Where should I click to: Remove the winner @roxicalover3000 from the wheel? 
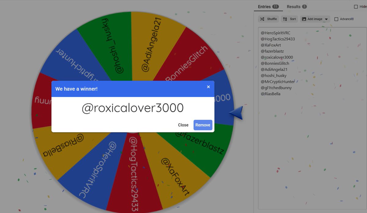[x=203, y=125]
